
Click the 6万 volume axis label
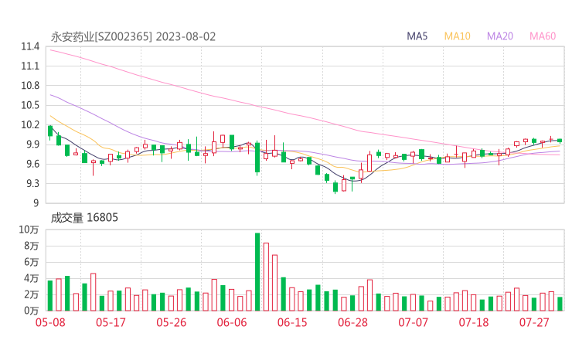coord(32,262)
